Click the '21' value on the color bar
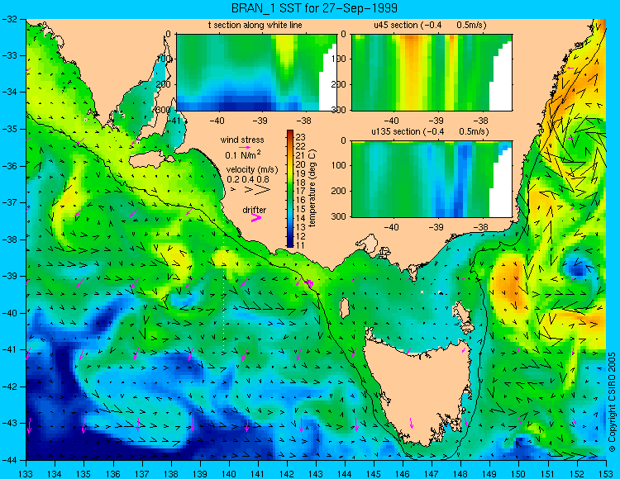The width and height of the screenshot is (620, 479). pos(301,155)
